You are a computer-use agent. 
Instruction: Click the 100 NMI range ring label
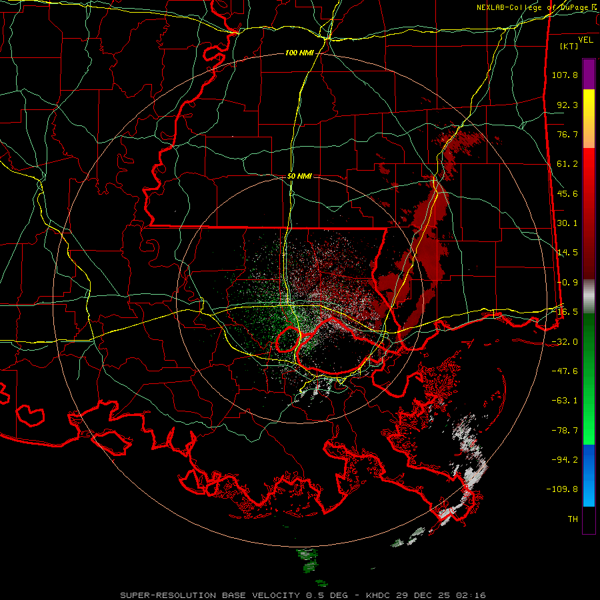pyautogui.click(x=299, y=53)
